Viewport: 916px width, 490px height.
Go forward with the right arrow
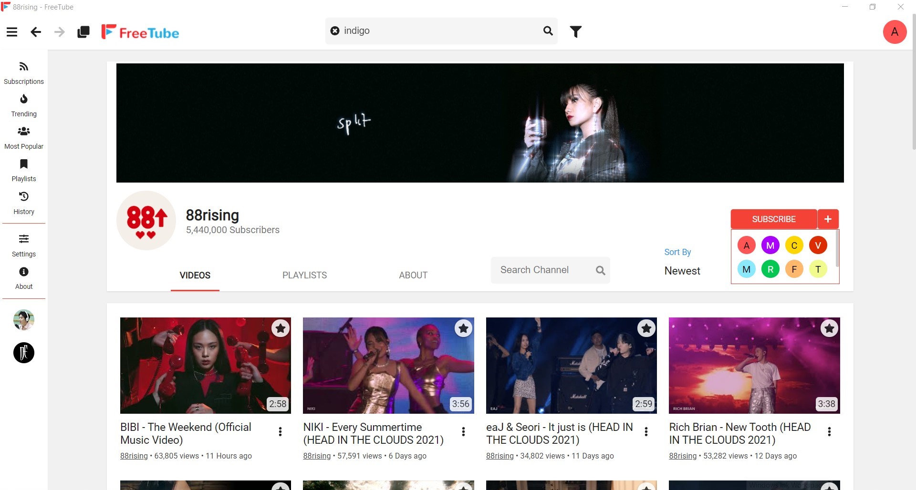point(60,32)
